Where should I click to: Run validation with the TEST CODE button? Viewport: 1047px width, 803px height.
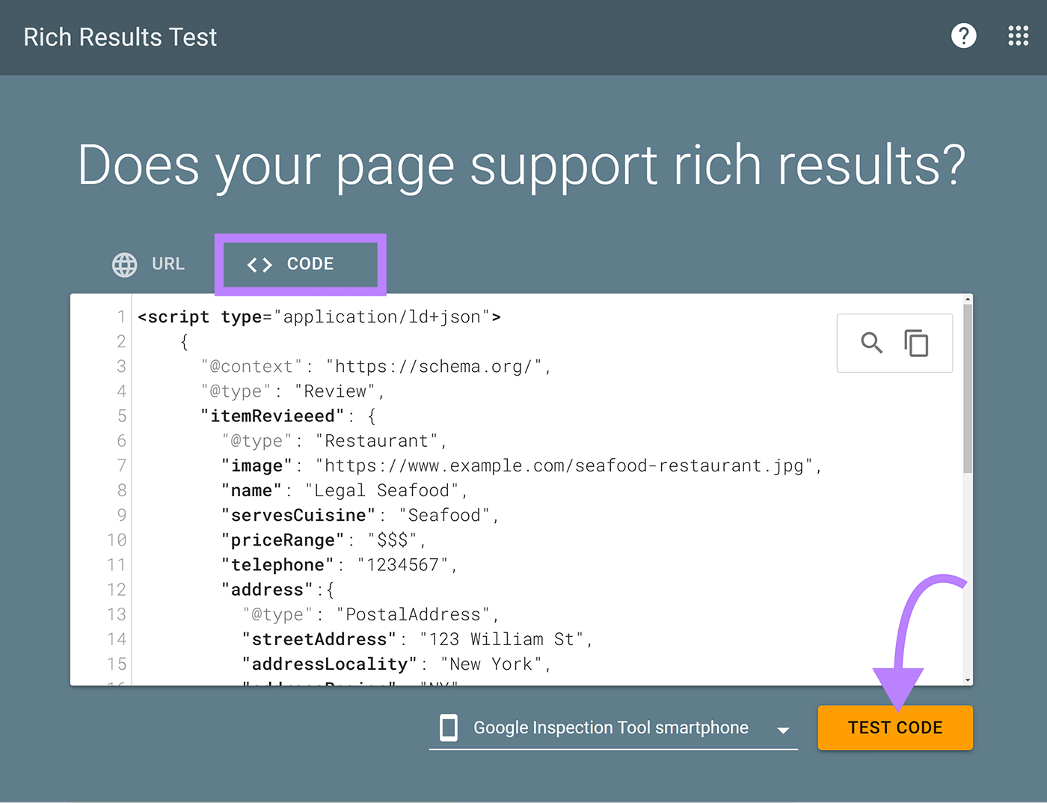(x=895, y=727)
